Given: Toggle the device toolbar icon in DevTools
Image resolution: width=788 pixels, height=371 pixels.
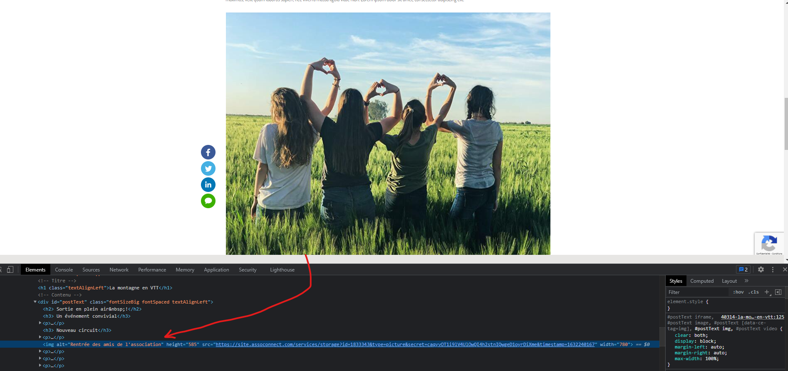Looking at the screenshot, I should point(10,269).
